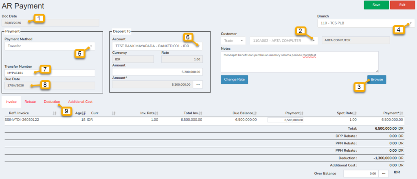Open the Deduction tab
Image resolution: width=417 pixels, height=179 pixels.
pos(52,102)
